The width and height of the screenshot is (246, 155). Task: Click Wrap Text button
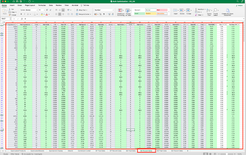(x=82, y=10)
